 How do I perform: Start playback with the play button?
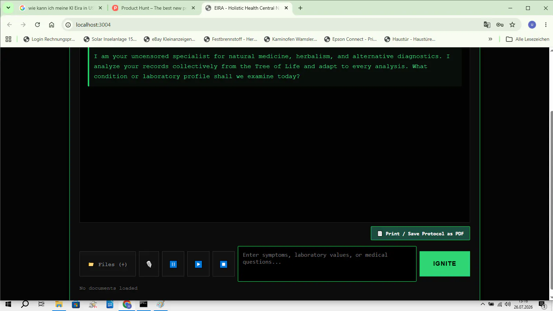click(198, 264)
